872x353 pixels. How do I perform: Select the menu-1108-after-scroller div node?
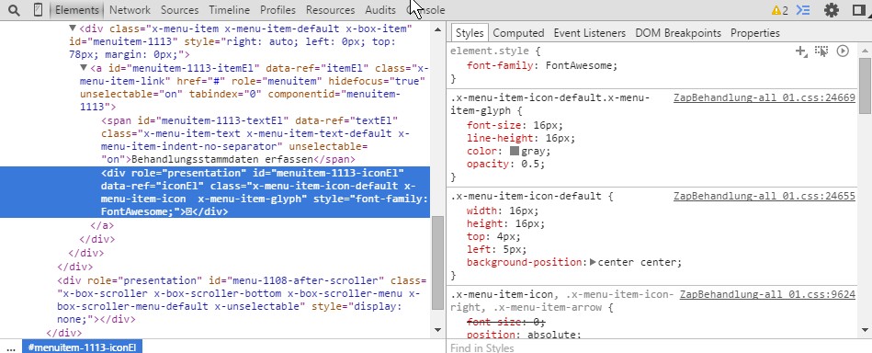click(x=242, y=300)
